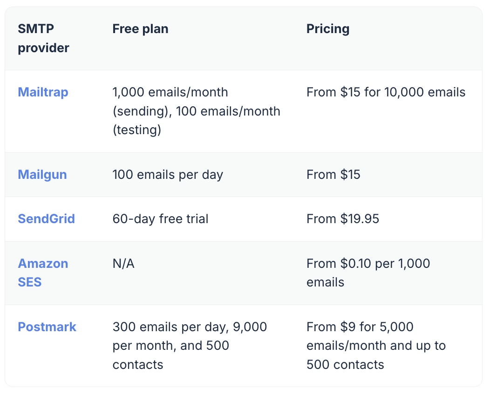Viewport: 490px width, 395px height.
Task: Click the 'N/A' free plan cell
Action: [123, 264]
